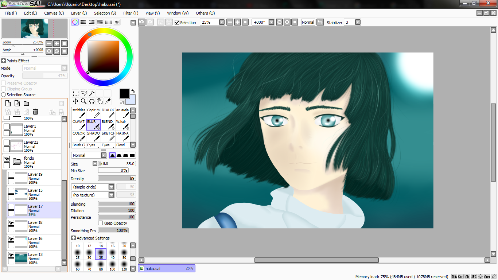Viewport: 498px width, 280px height.
Task: Open the Filter menu
Action: click(131, 13)
